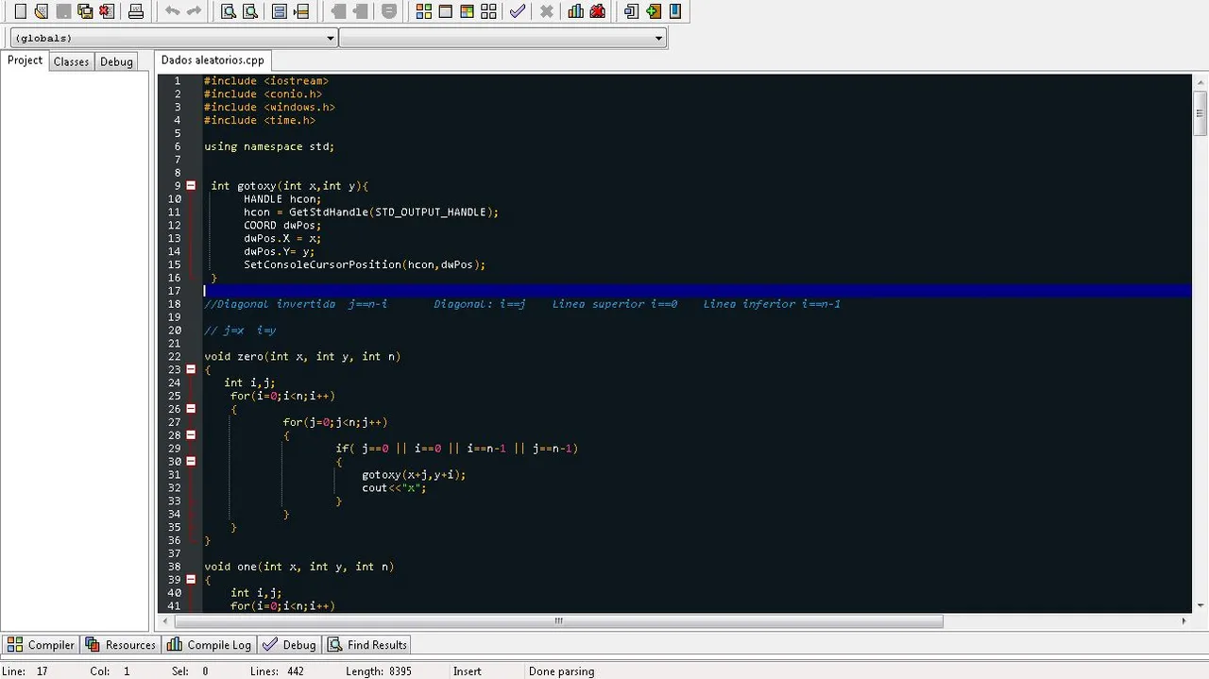Click the Print toolbar icon
This screenshot has height=679, width=1209.
coord(136,11)
